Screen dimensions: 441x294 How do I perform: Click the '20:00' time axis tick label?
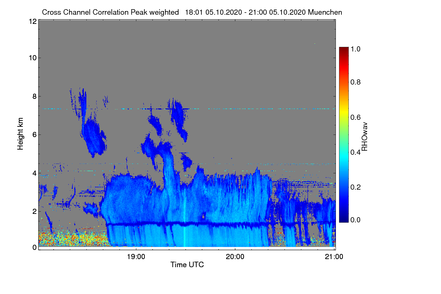click(x=235, y=257)
